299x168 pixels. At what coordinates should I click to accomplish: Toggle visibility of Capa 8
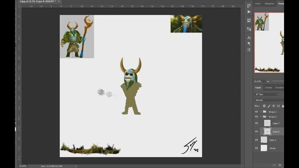point(256,132)
